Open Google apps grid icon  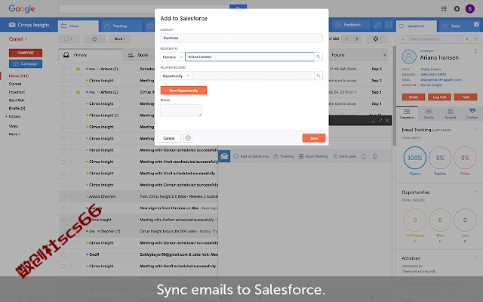pyautogui.click(x=444, y=8)
